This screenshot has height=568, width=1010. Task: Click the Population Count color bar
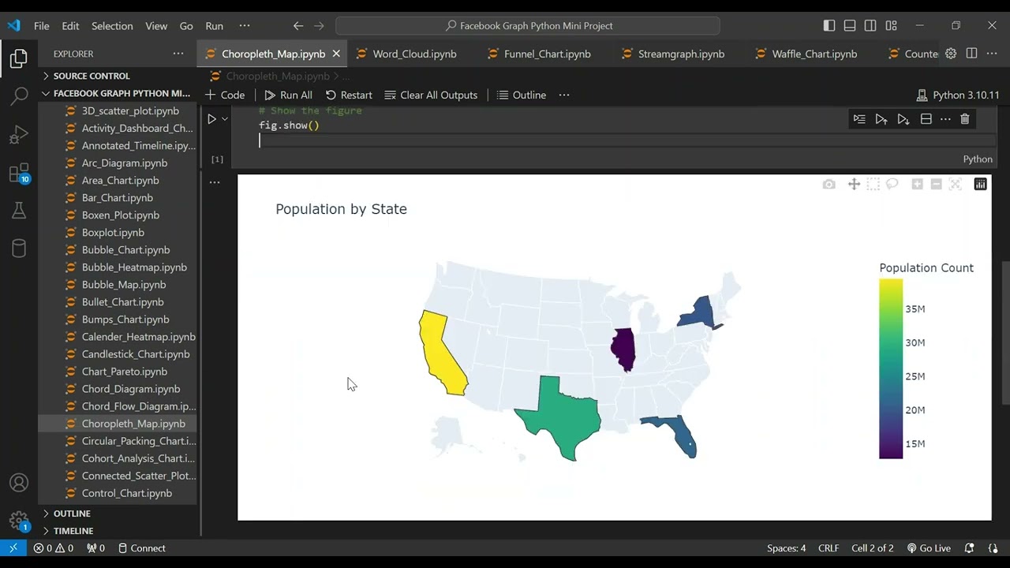point(891,368)
